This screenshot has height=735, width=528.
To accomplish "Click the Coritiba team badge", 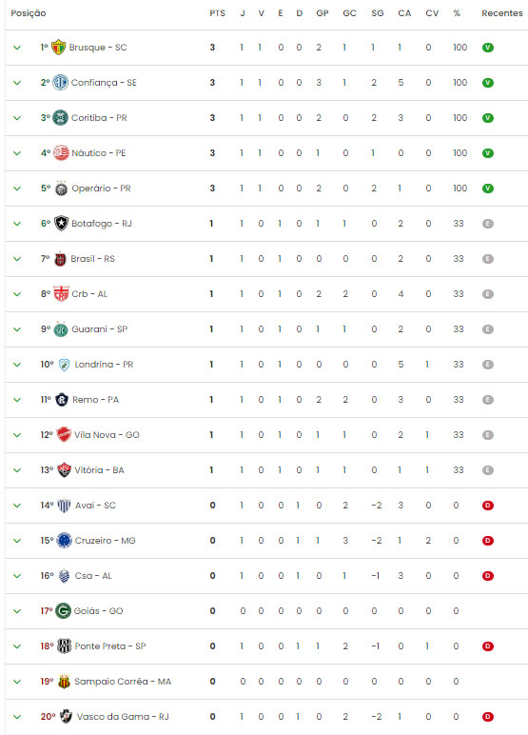I will [60, 118].
